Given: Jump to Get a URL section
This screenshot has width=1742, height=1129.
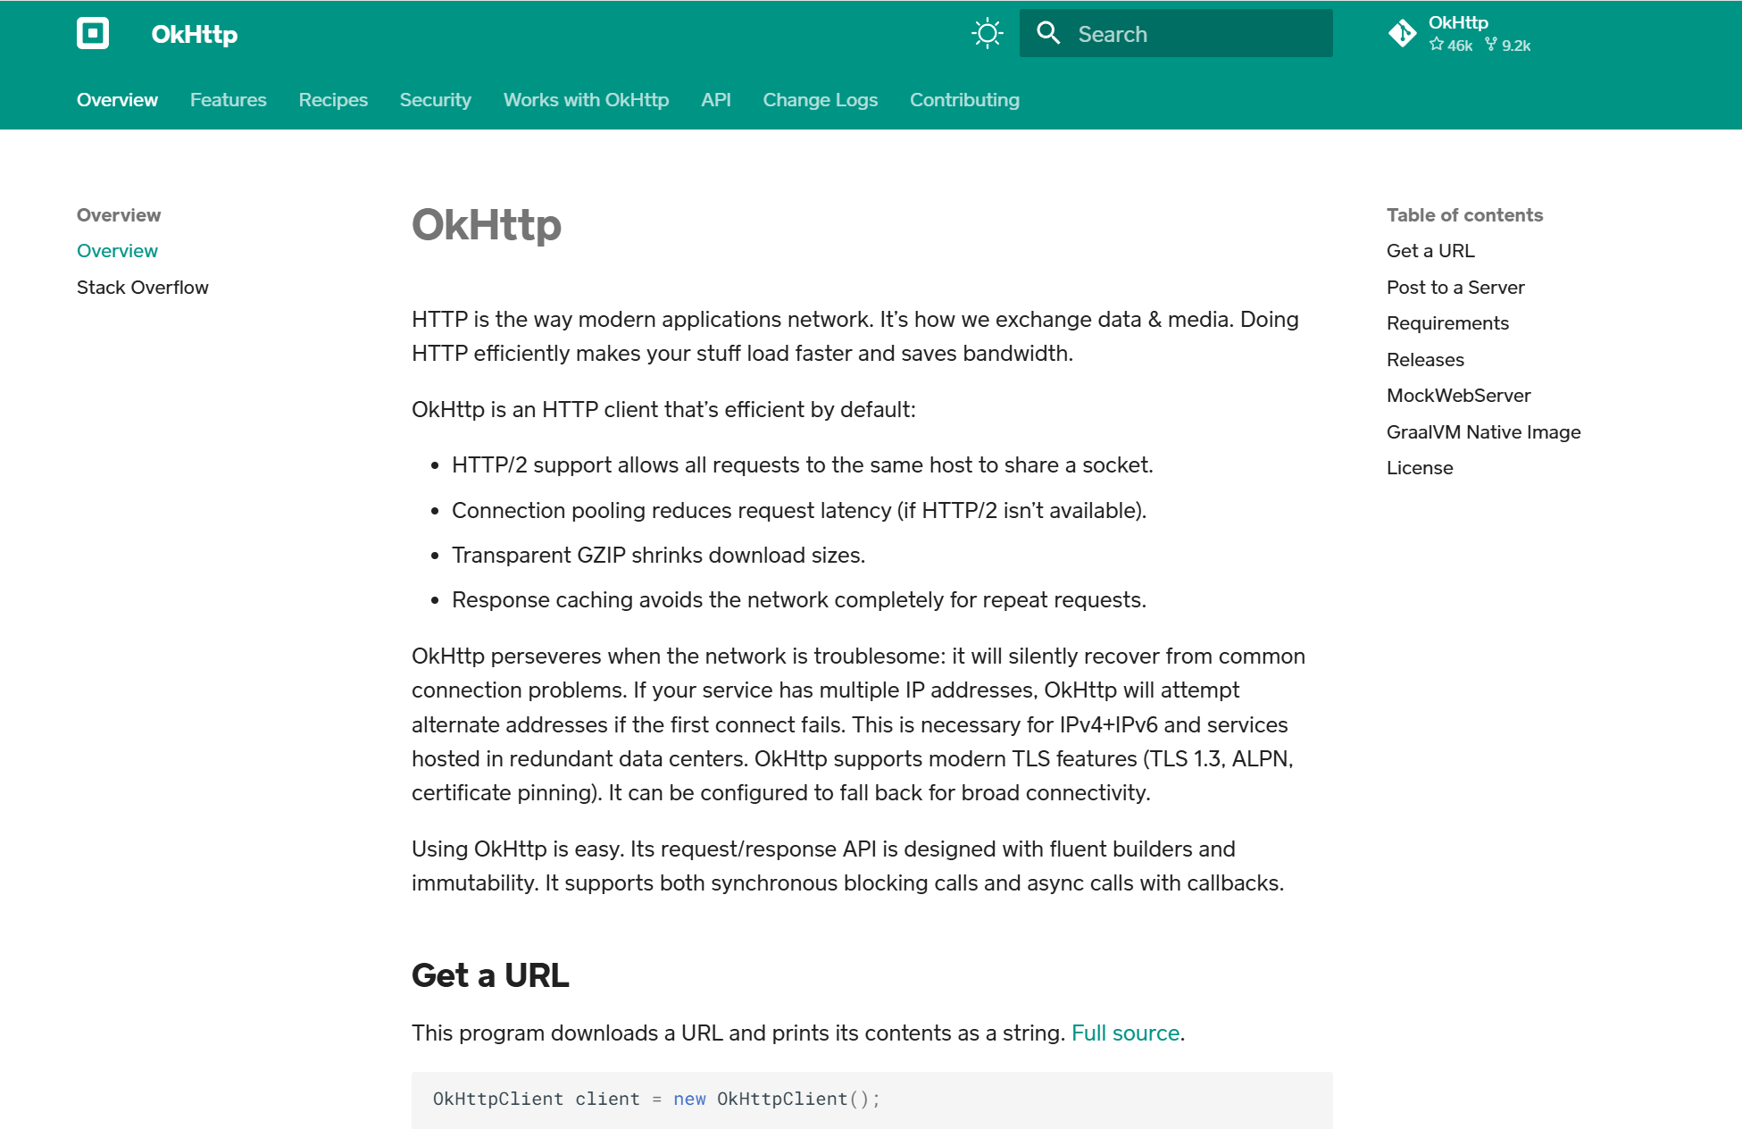Looking at the screenshot, I should (x=1430, y=251).
